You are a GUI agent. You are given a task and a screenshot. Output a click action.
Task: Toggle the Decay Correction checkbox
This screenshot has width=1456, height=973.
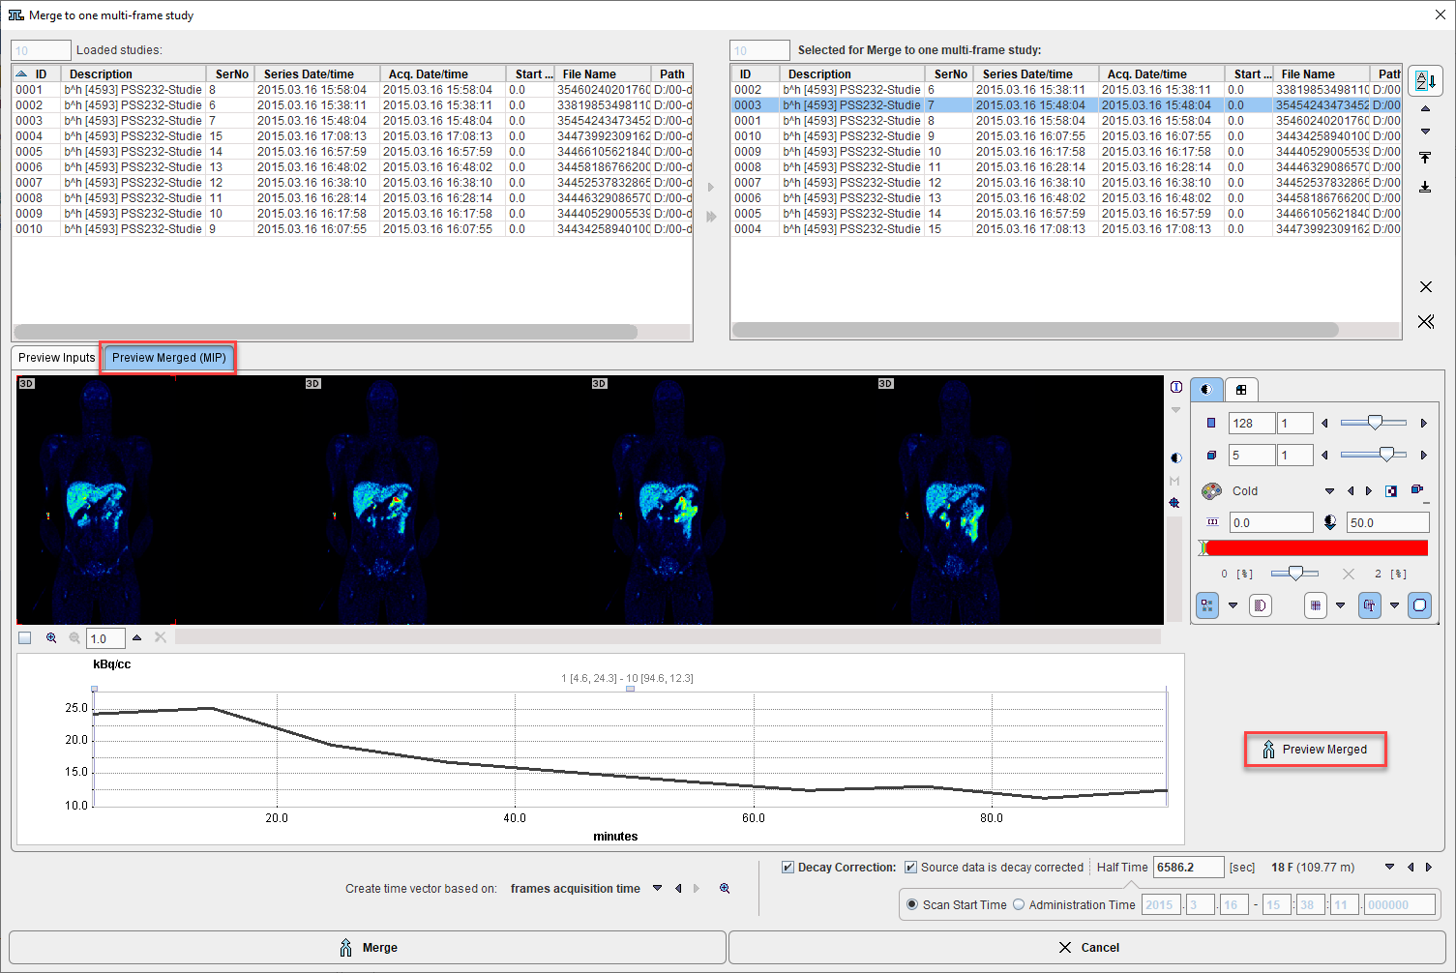click(788, 868)
